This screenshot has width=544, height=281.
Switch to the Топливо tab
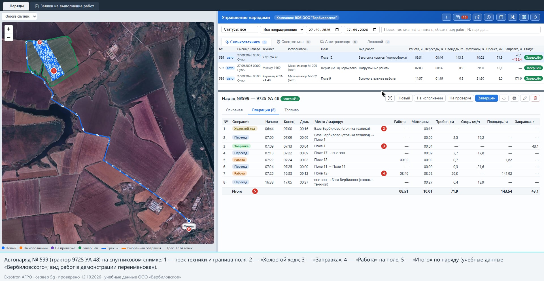tap(292, 110)
